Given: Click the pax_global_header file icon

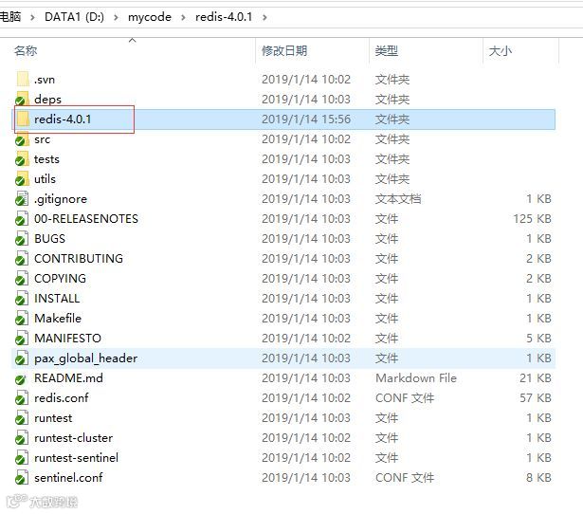Looking at the screenshot, I should 22,358.
